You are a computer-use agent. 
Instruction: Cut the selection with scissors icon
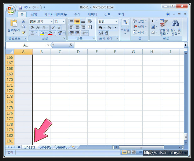click(23, 21)
